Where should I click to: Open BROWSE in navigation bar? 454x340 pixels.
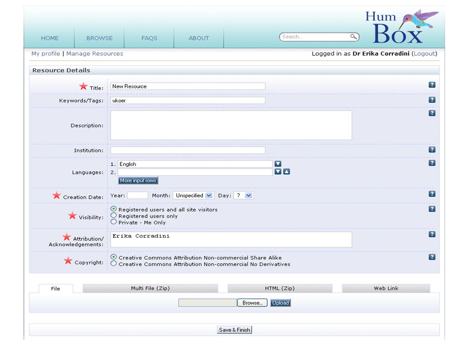(99, 38)
